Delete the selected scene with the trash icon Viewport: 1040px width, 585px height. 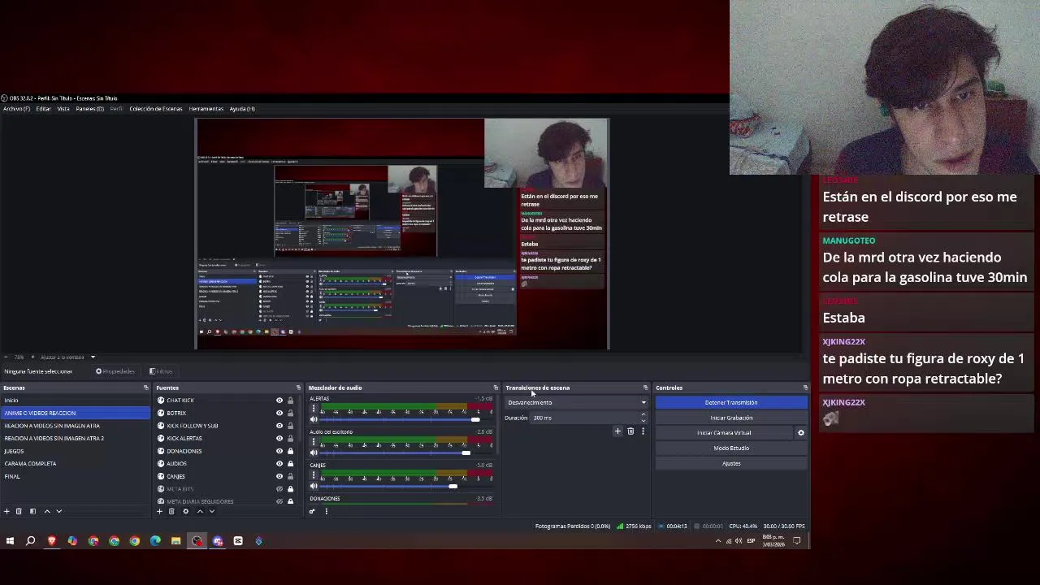coord(19,511)
